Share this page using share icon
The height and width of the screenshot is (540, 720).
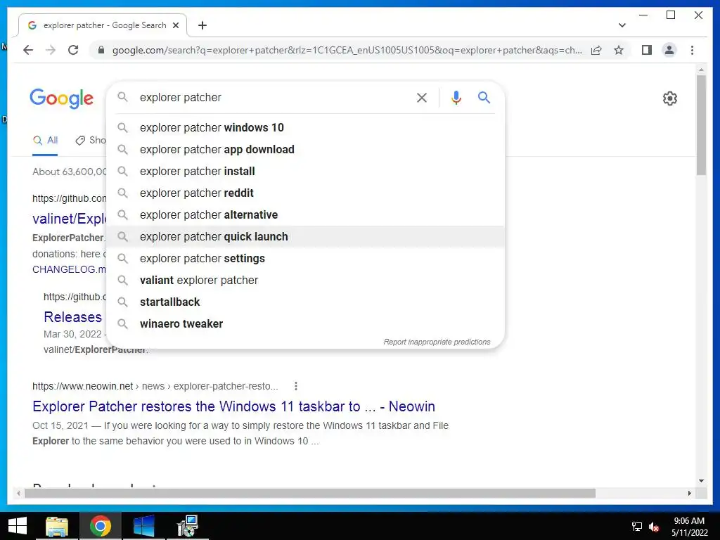pos(596,50)
